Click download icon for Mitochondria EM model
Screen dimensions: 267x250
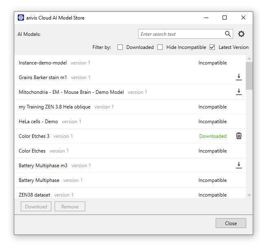[x=239, y=92]
